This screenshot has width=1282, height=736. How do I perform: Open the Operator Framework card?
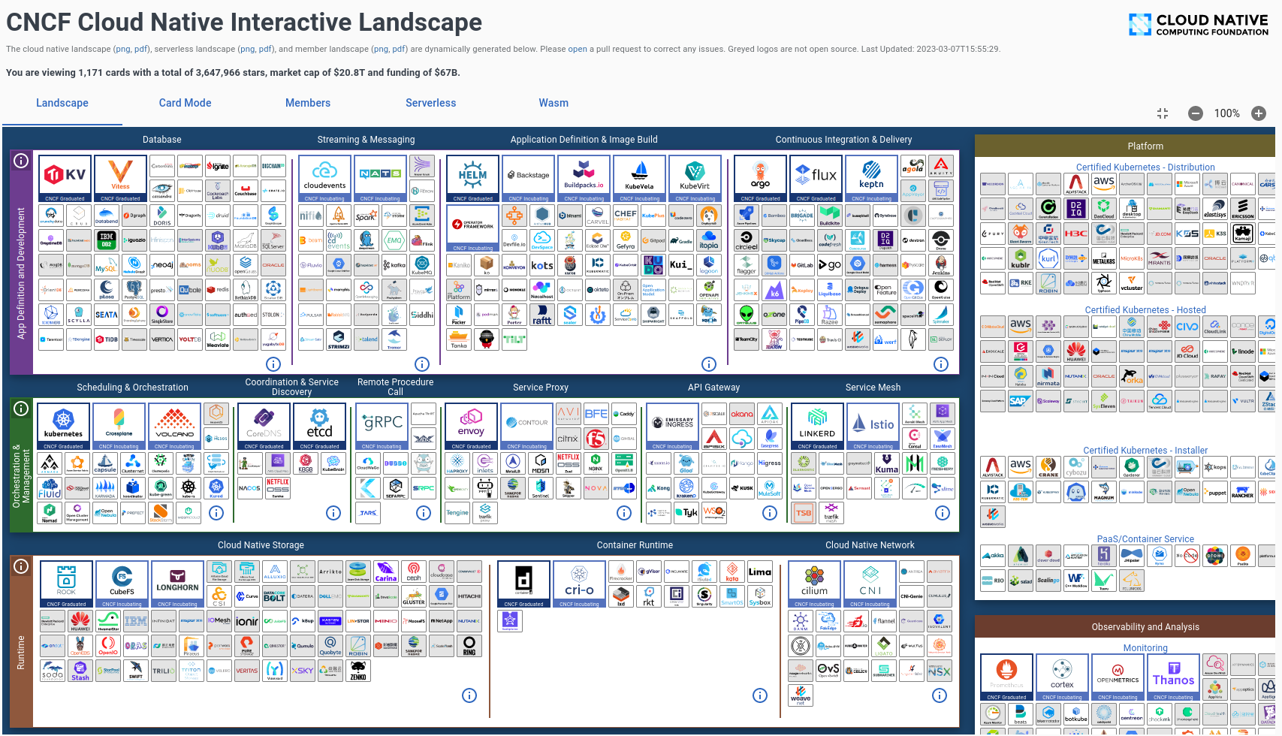(x=473, y=228)
